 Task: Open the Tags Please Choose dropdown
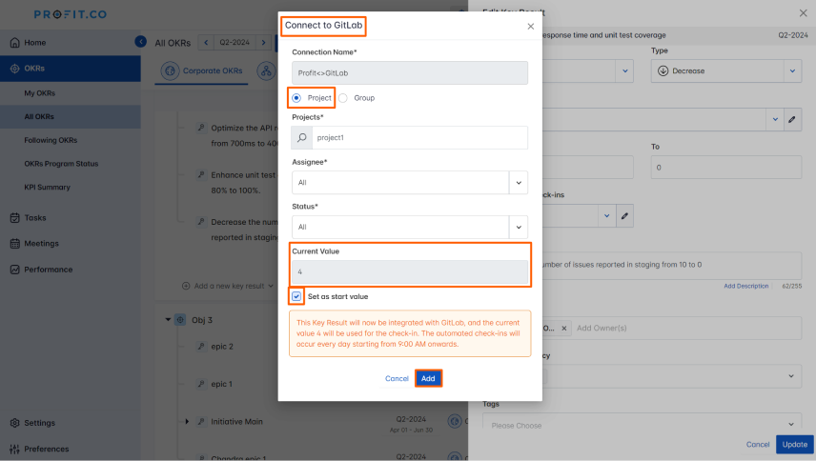(642, 425)
